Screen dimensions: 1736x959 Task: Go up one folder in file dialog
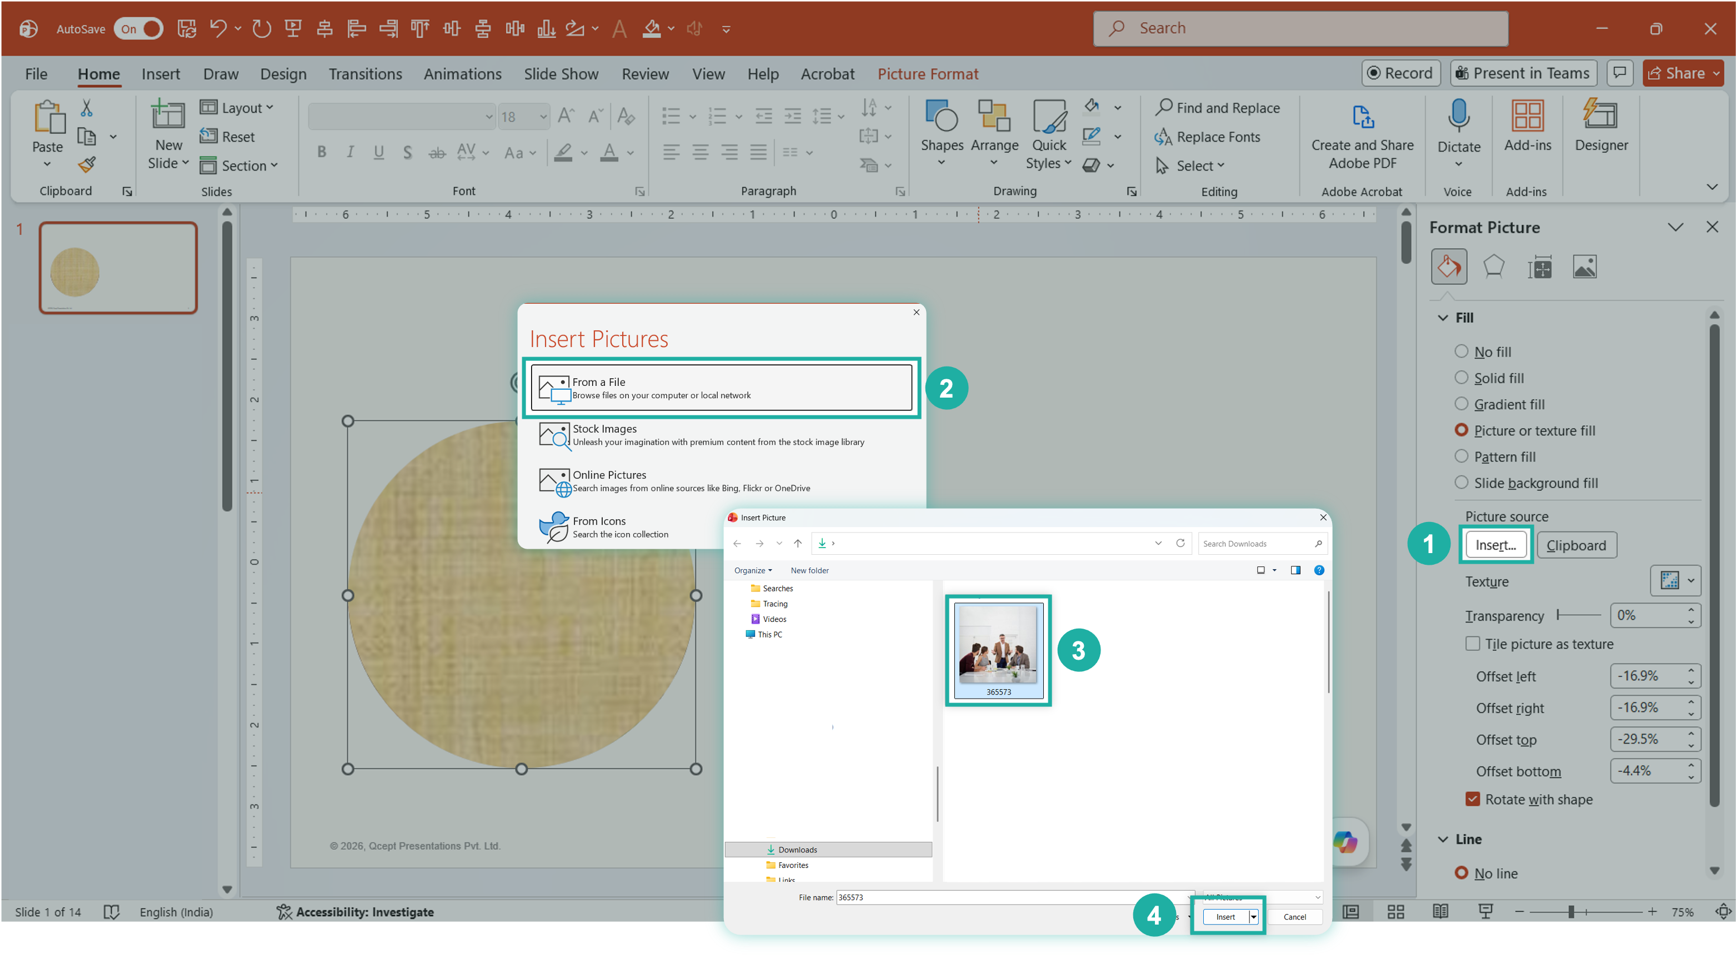coord(798,543)
